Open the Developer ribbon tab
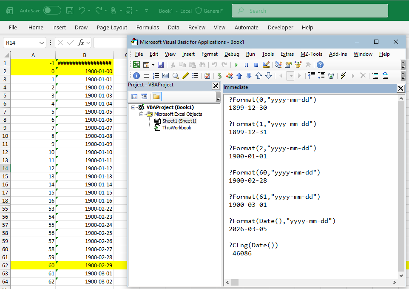Image resolution: width=409 pixels, height=289 pixels. (x=280, y=27)
